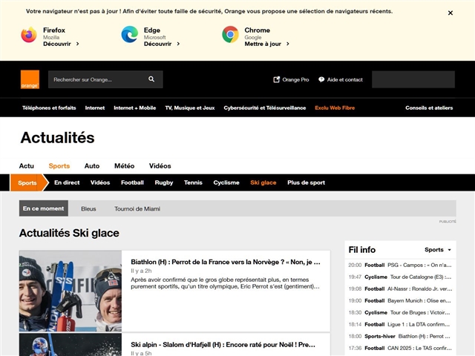
Task: Open the Internet menu
Action: pyautogui.click(x=95, y=108)
